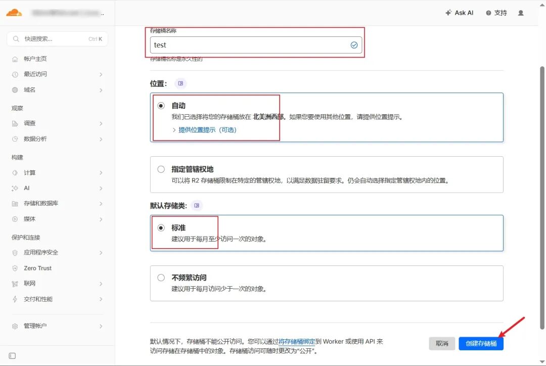Click the 快速搜索 search box
This screenshot has height=366, width=546.
coord(58,38)
